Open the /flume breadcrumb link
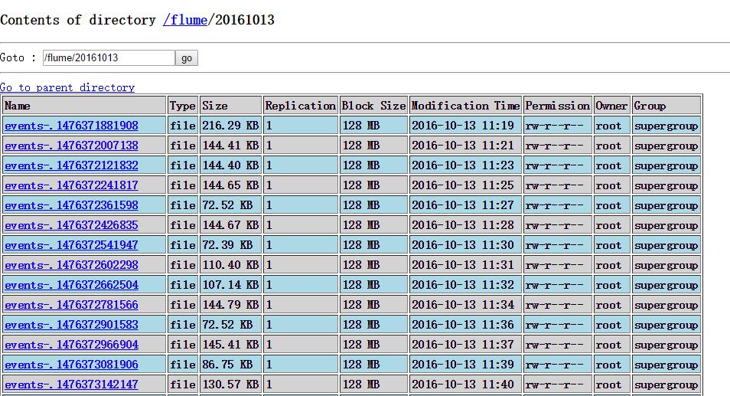This screenshot has height=396, width=730. coord(185,20)
